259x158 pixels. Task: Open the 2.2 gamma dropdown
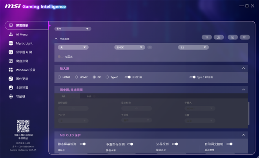(x=193, y=47)
